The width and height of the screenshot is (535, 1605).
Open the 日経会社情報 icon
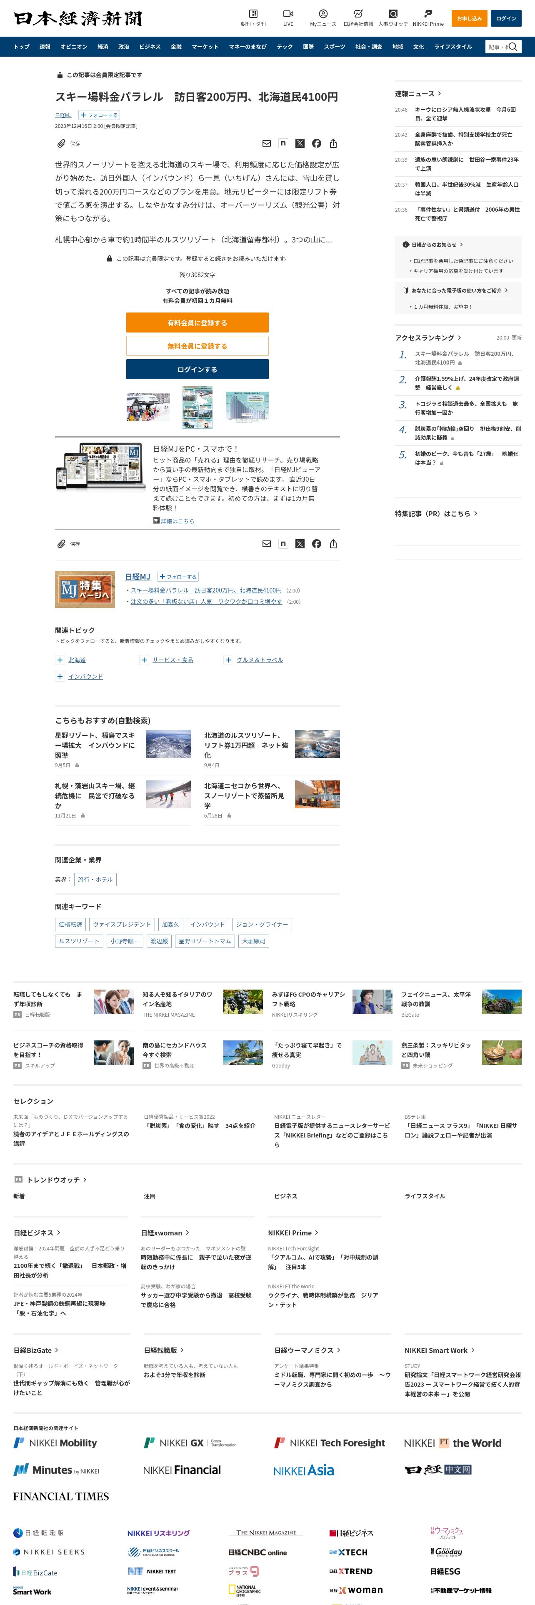pyautogui.click(x=358, y=14)
